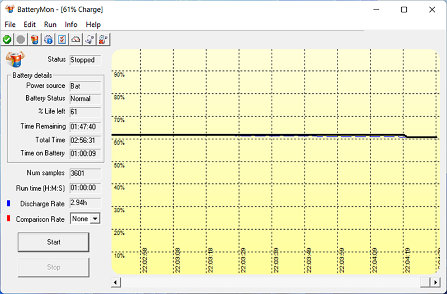
Task: Maximize the BatteryMon window
Action: click(x=404, y=10)
